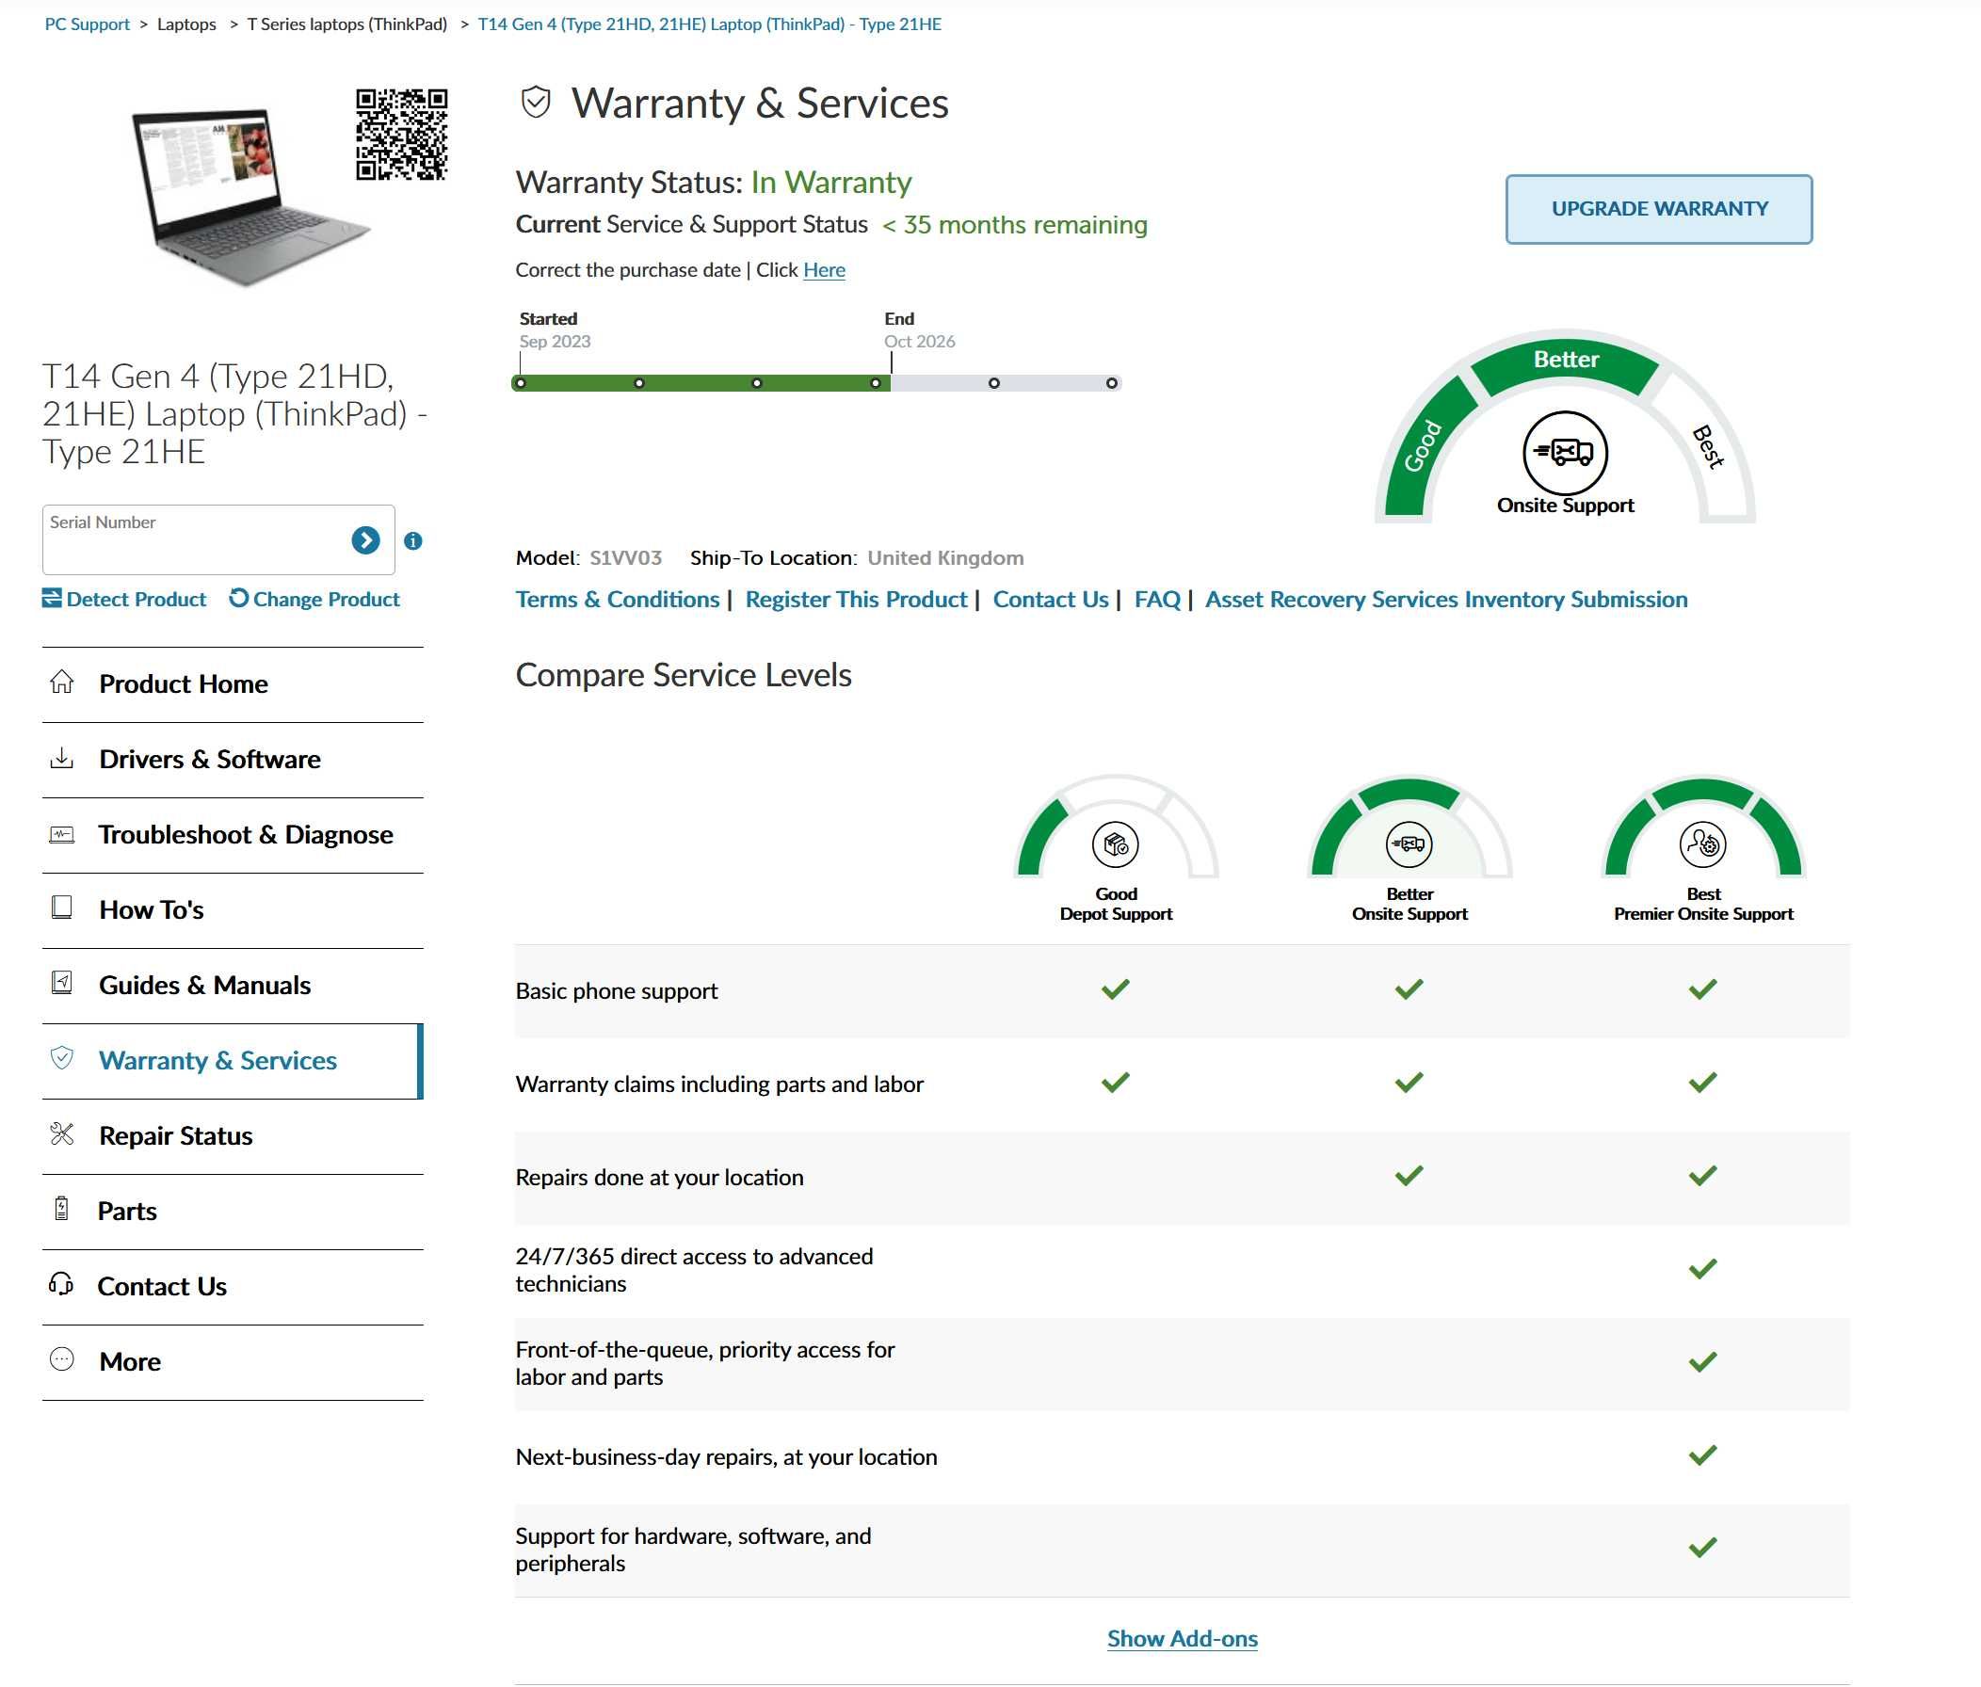This screenshot has width=1981, height=1687.
Task: Click the Troubleshoot & Diagnose monitor icon
Action: (x=62, y=834)
